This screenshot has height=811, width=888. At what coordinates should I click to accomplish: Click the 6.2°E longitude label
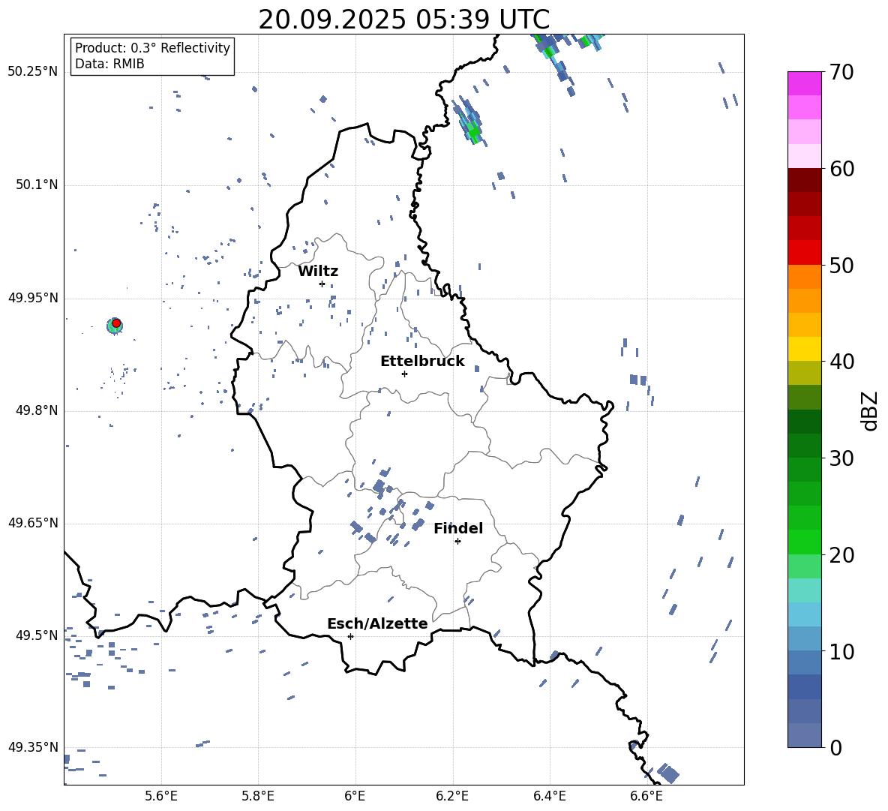click(452, 796)
